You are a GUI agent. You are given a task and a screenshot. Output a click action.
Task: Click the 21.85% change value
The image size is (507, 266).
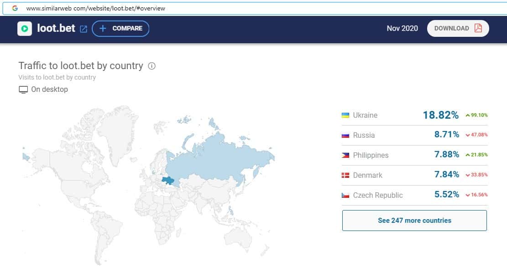479,155
